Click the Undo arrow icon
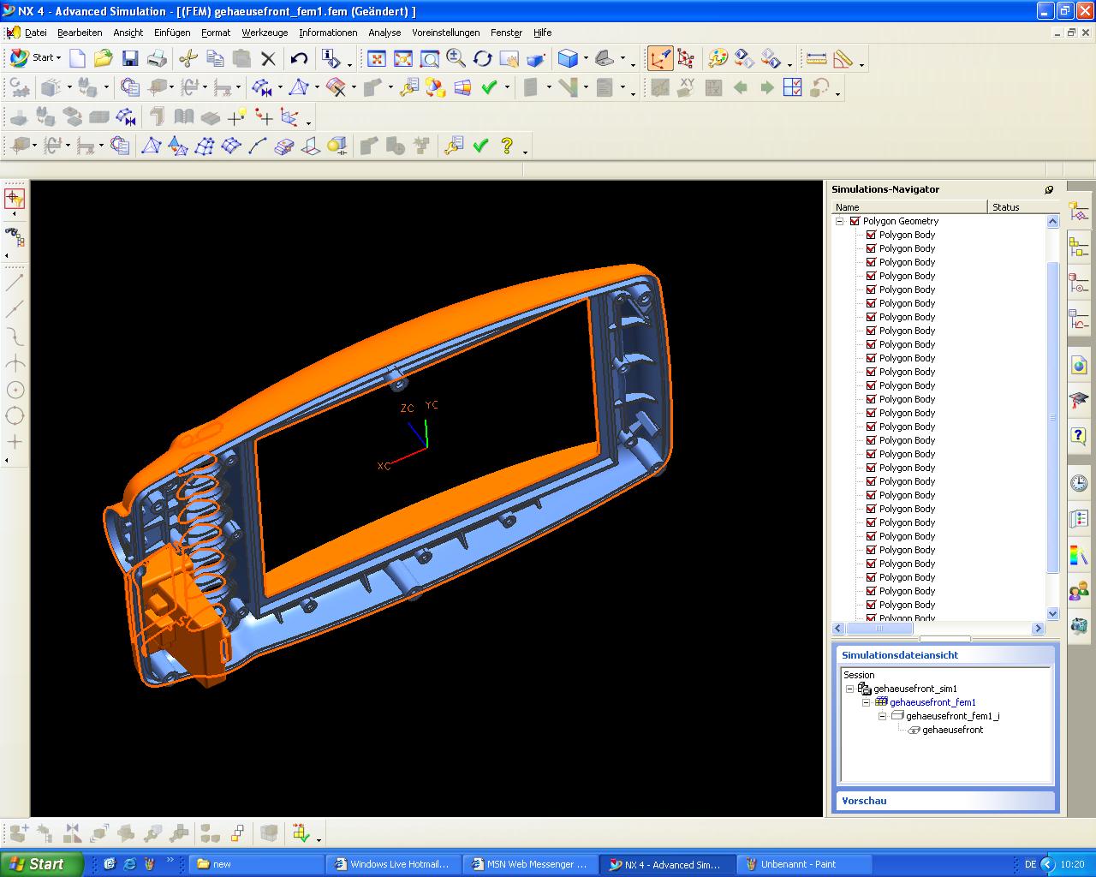 click(299, 58)
